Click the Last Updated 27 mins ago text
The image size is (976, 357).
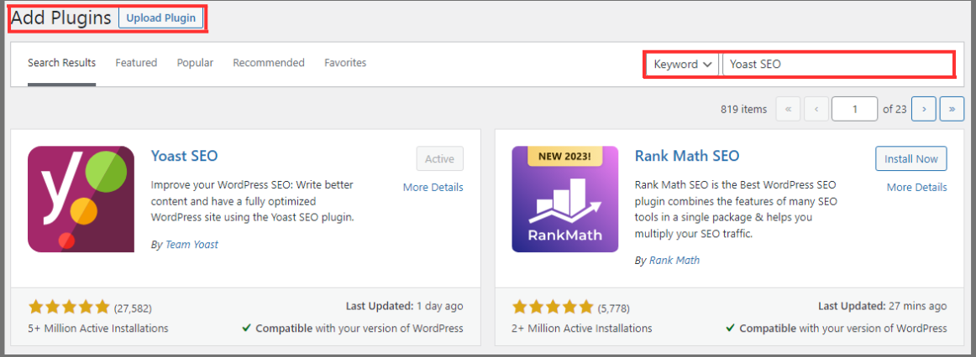pos(883,307)
